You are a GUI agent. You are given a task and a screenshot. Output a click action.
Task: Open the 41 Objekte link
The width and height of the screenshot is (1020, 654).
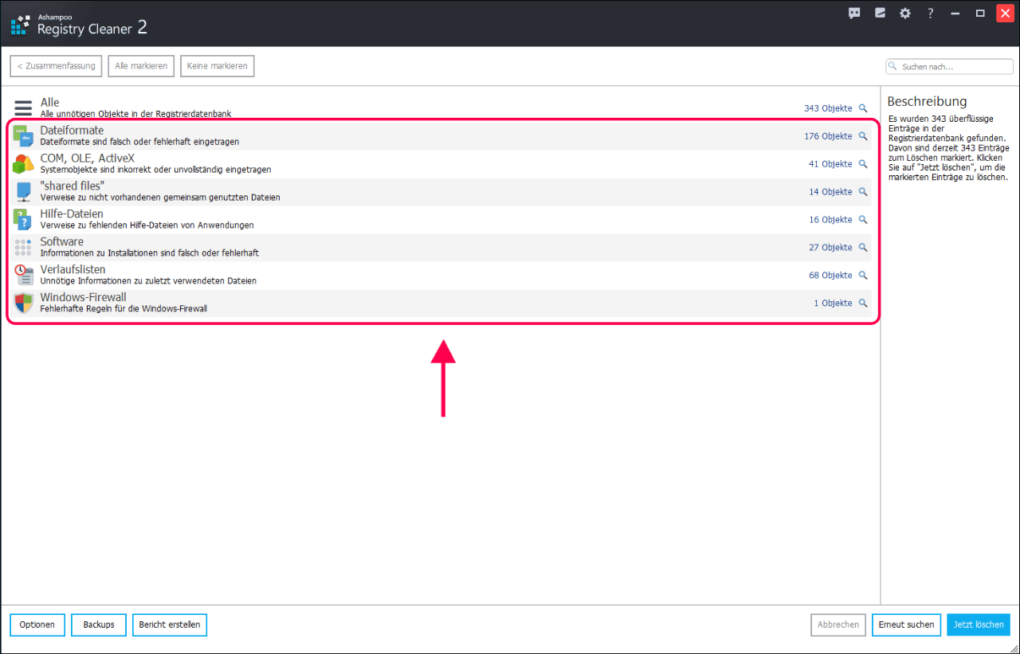pyautogui.click(x=830, y=164)
